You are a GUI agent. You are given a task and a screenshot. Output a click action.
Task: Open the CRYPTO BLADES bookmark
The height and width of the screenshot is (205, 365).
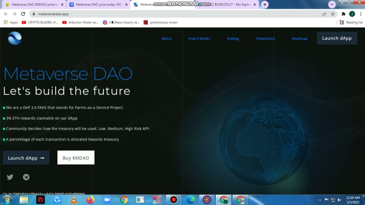click(40, 22)
